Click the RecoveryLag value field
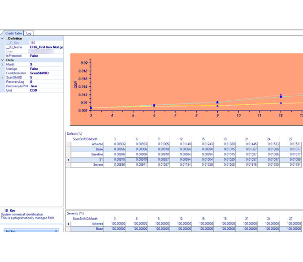This screenshot has height=262, width=303. point(45,82)
